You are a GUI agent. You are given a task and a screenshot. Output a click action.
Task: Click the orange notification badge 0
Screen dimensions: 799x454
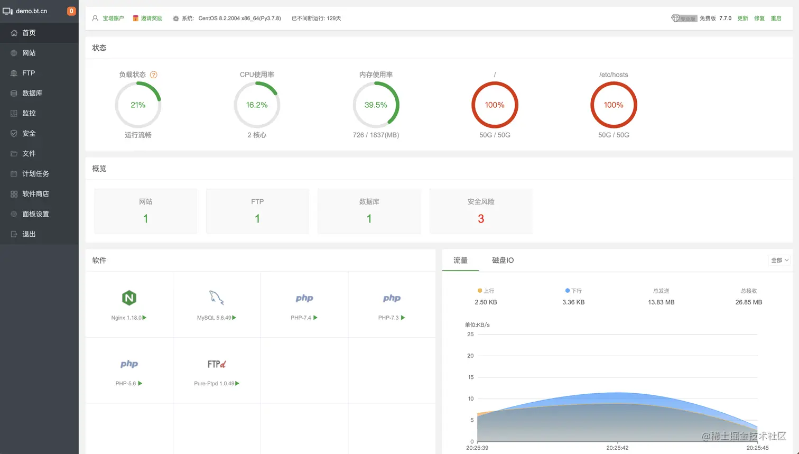pos(71,11)
